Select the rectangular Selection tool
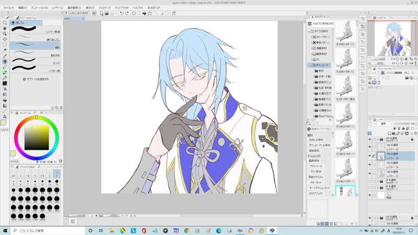 5,45
